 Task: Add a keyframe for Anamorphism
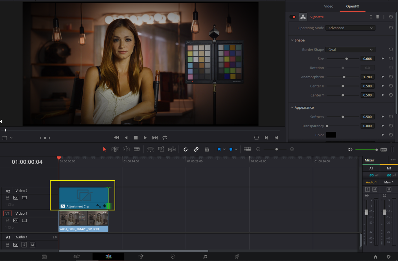point(383,77)
